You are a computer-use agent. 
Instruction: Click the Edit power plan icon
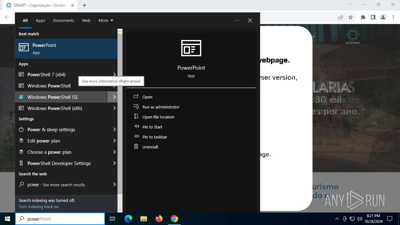(21, 141)
